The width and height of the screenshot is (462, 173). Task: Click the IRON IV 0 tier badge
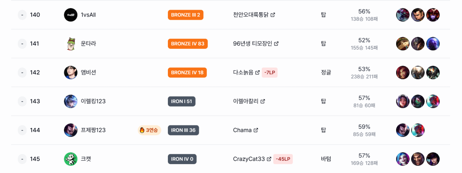182,159
